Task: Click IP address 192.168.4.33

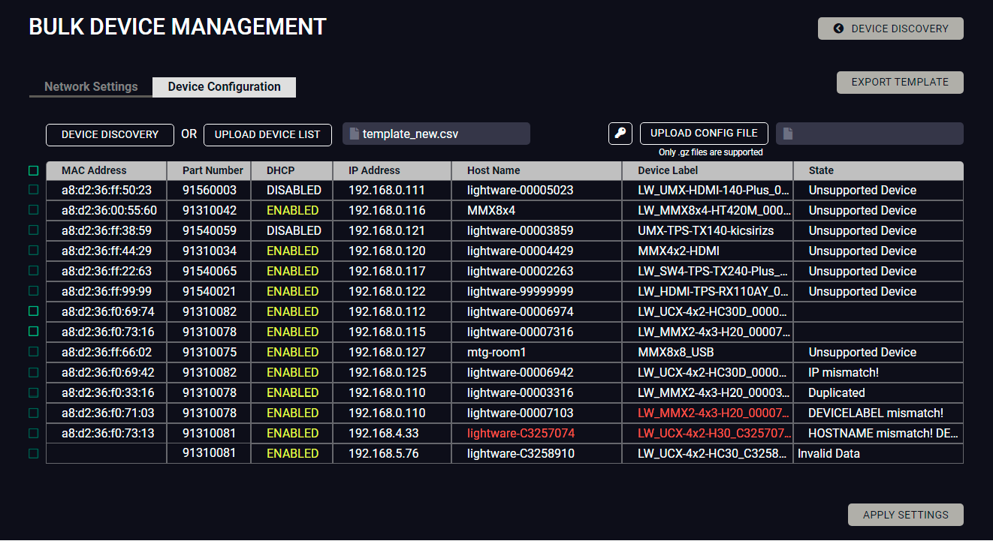Action: pyautogui.click(x=384, y=434)
